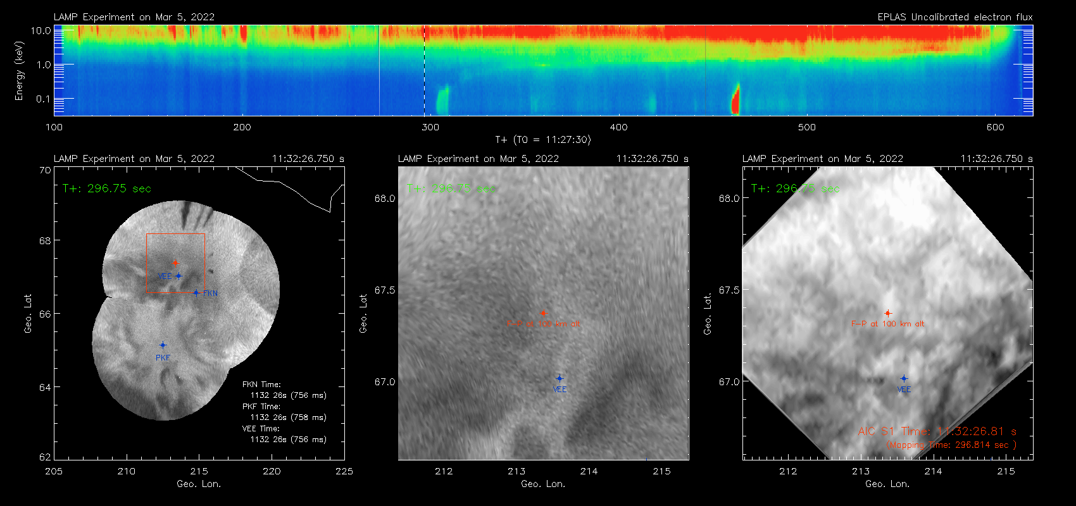The height and width of the screenshot is (506, 1076).
Task: Click the red low-energy electron burst near T+ 460
Action: tap(735, 100)
